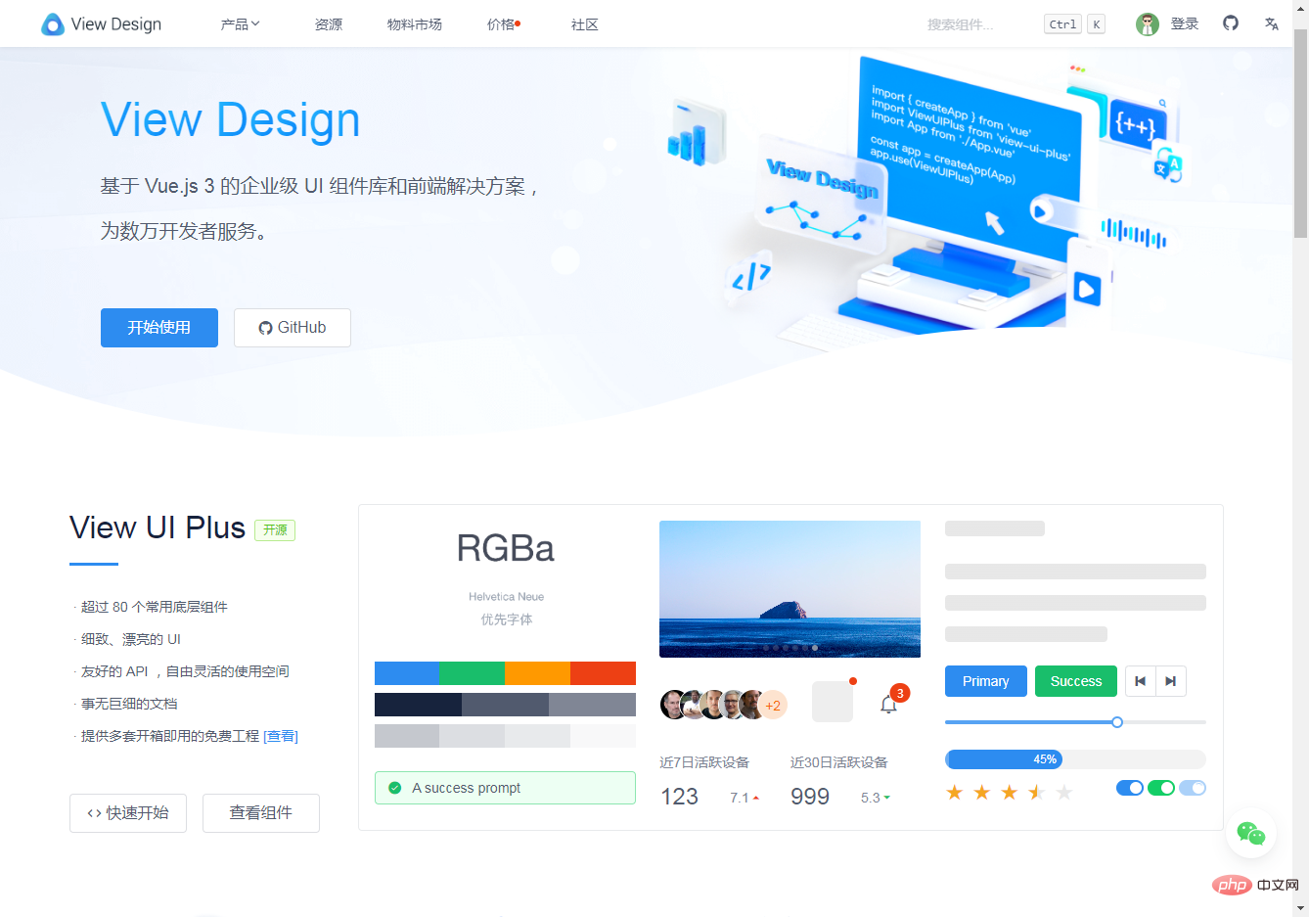Viewport: 1309px width, 917px height.
Task: Click the second rating star
Action: point(982,792)
